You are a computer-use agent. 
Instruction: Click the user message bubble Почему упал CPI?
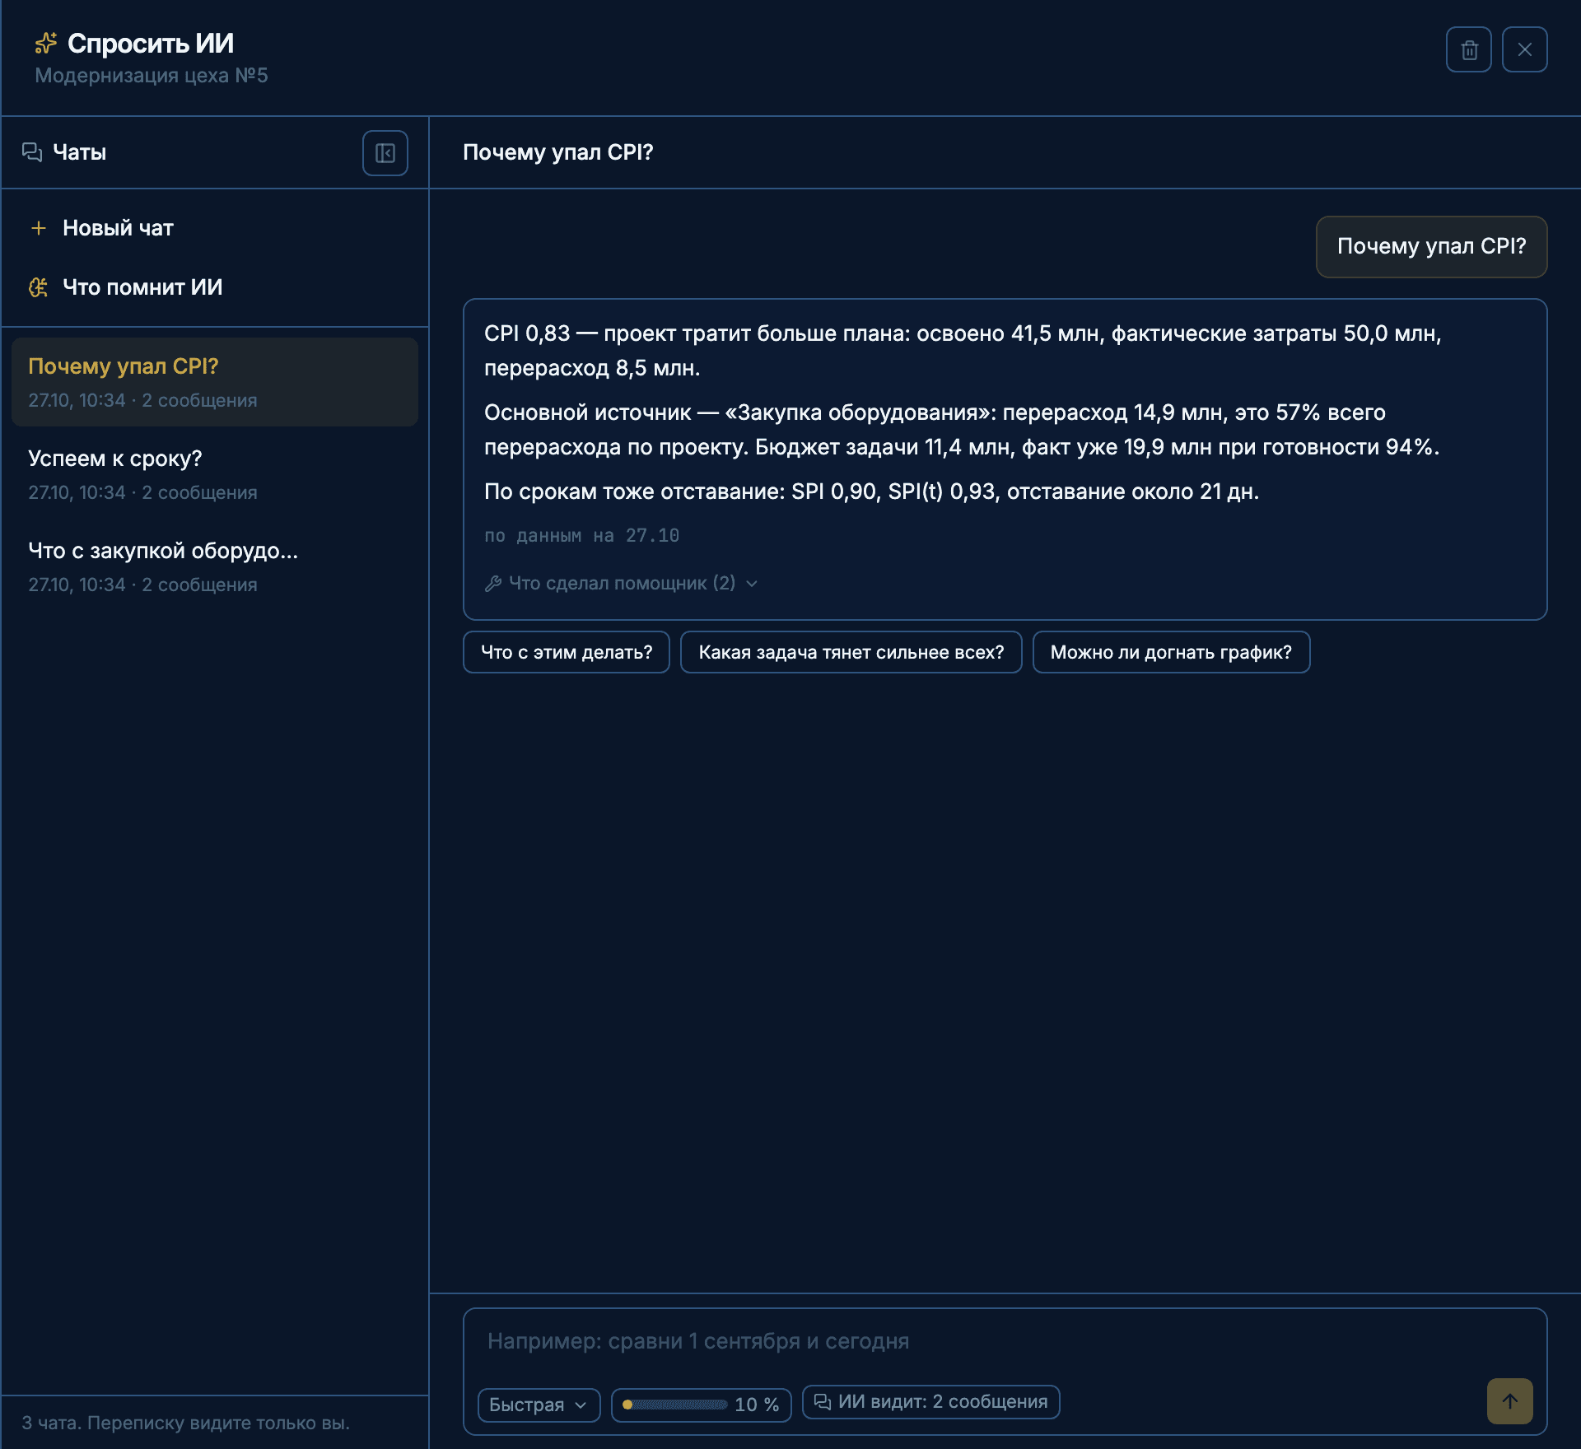(x=1431, y=247)
